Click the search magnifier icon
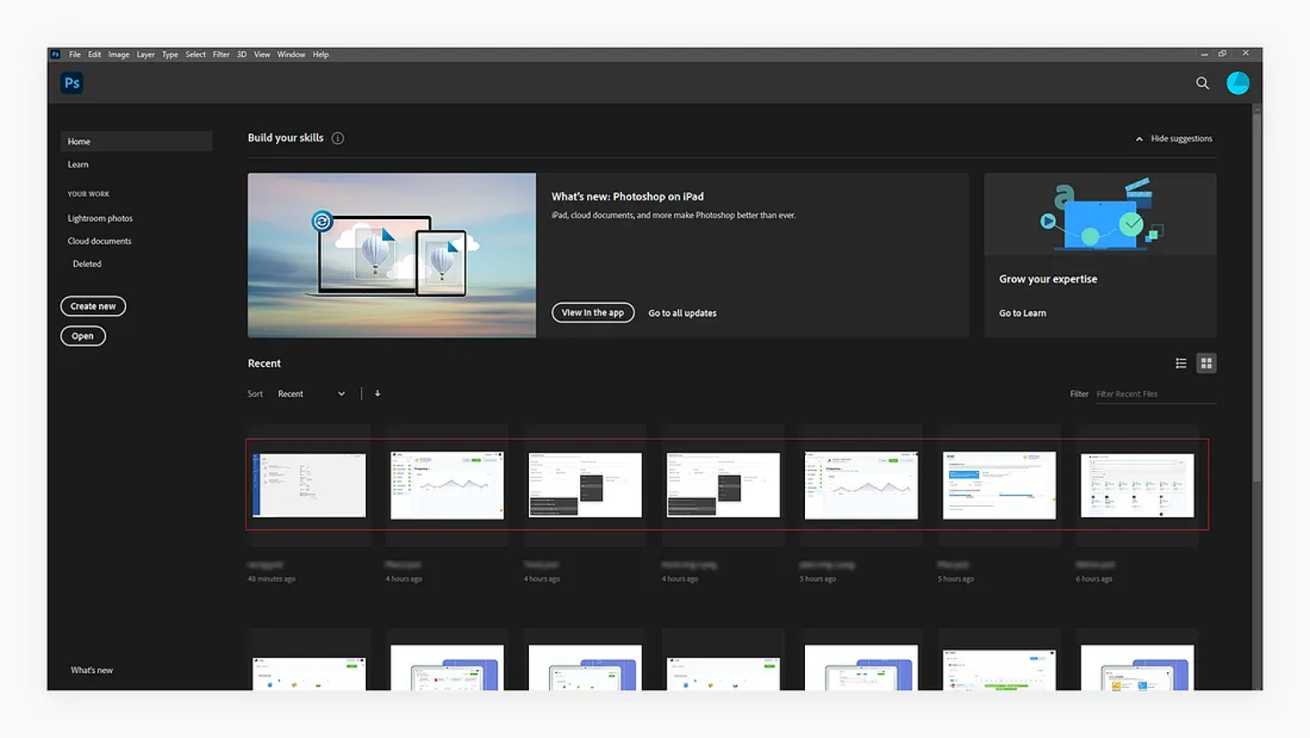Viewport: 1310px width, 738px height. click(1203, 83)
